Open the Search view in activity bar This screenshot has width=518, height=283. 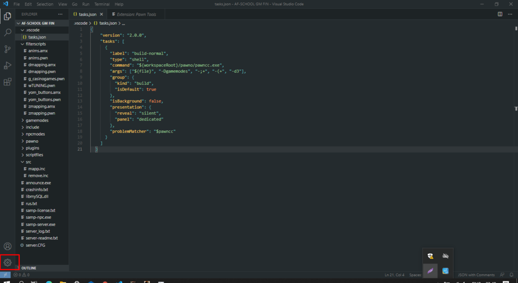click(x=7, y=32)
